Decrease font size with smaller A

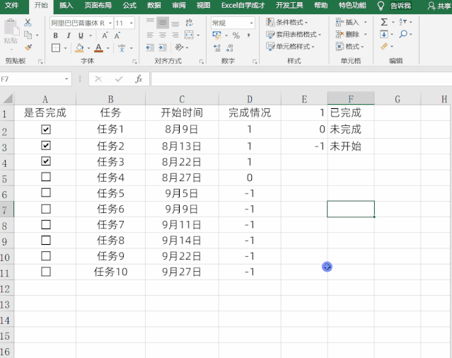click(x=117, y=36)
